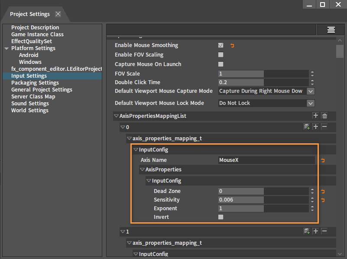Increase Sensitivity with the up arrow
Image resolution: width=347 pixels, height=259 pixels.
[x=312, y=198]
